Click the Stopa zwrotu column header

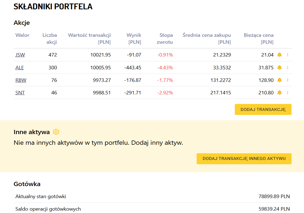tap(165, 38)
